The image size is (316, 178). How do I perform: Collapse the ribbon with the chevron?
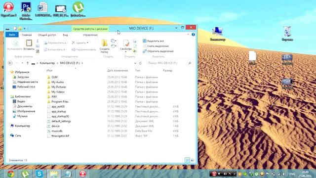pos(188,35)
